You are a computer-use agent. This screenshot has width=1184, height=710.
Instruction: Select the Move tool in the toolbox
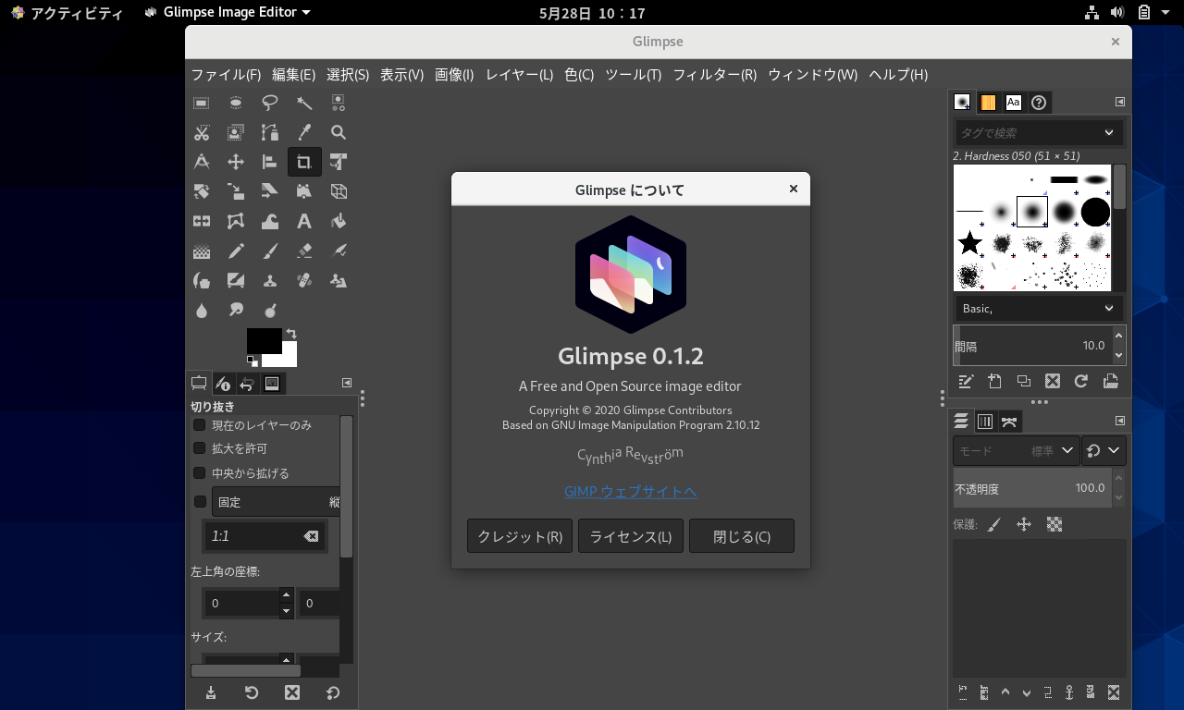(236, 162)
